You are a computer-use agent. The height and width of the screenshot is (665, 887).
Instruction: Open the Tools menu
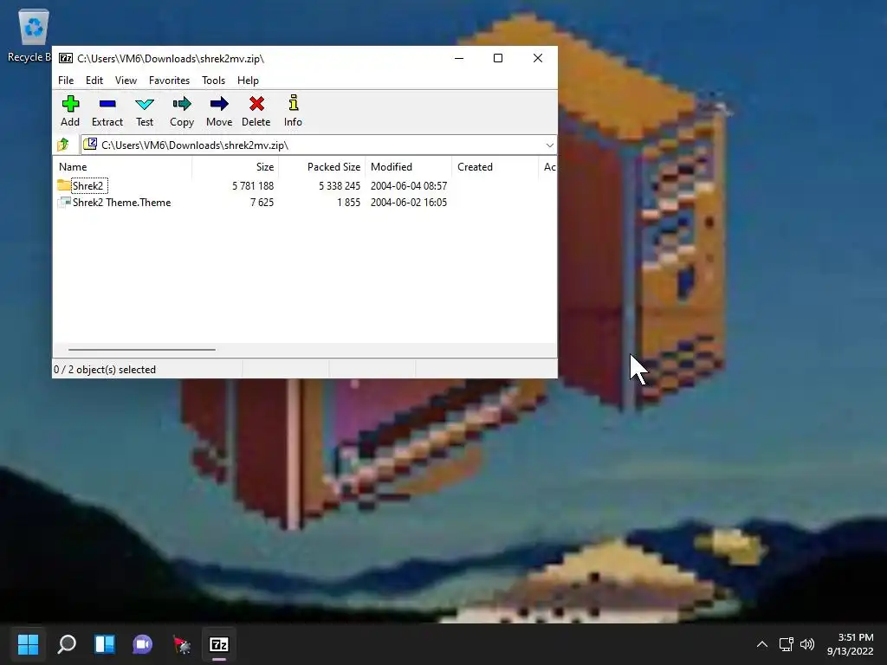[213, 81]
